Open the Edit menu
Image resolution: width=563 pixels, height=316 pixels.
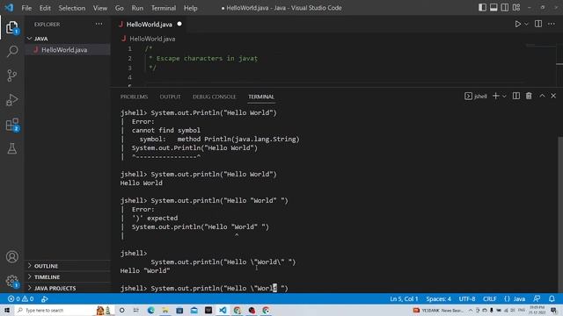coord(45,8)
